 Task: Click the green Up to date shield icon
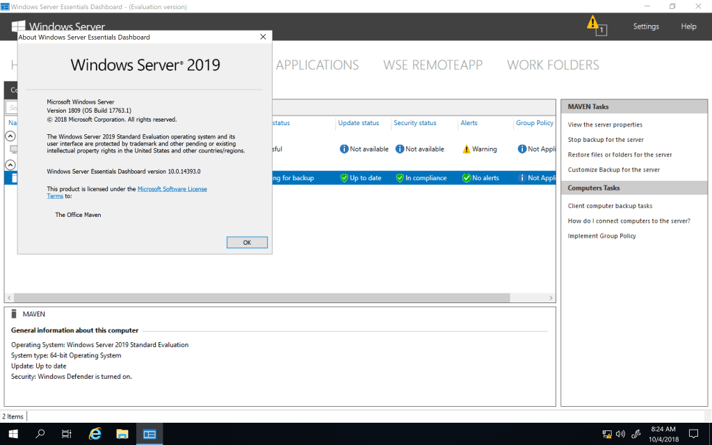[343, 178]
